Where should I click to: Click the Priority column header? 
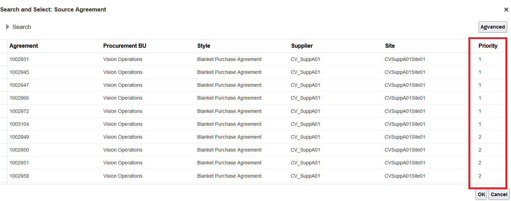(x=488, y=46)
